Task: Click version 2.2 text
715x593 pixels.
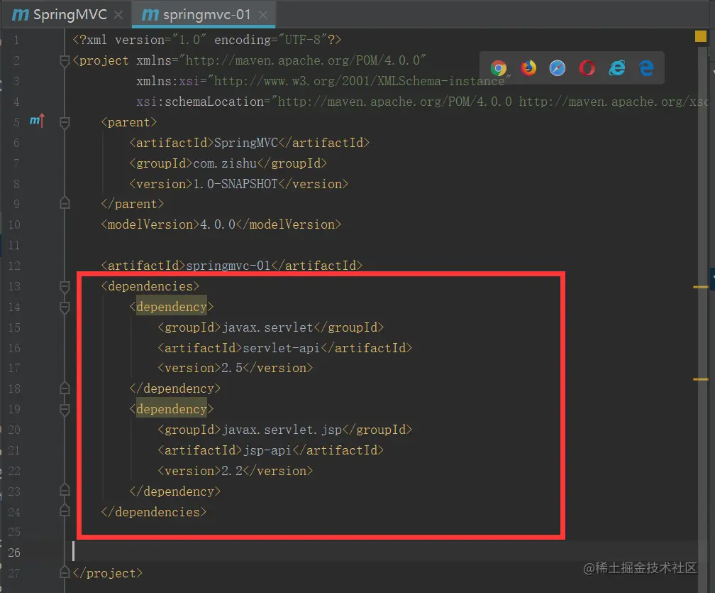Action: (x=232, y=471)
